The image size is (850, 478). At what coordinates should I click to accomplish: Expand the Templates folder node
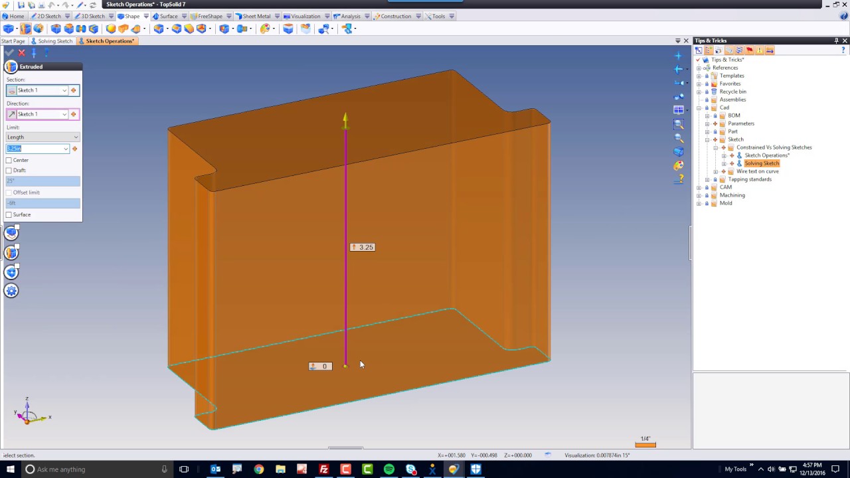[699, 76]
